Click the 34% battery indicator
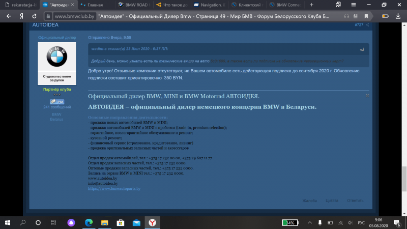 coord(290,222)
